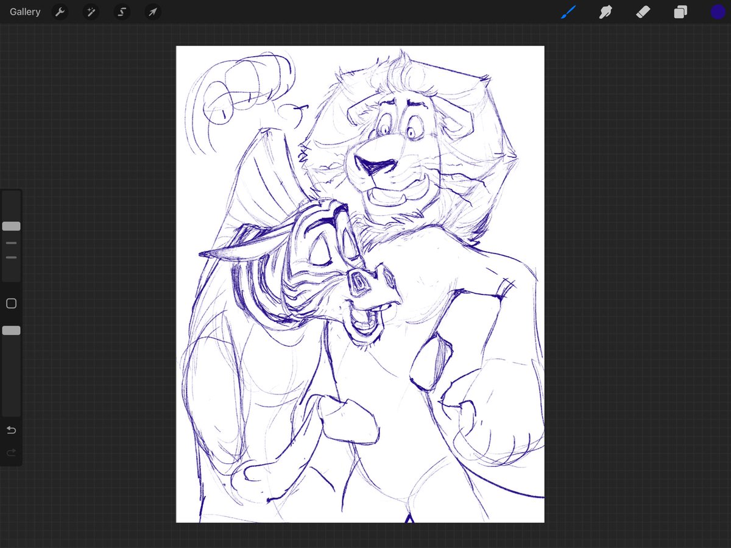Tap the lower tick mark on the sidebar
This screenshot has height=548, width=731.
click(x=11, y=257)
